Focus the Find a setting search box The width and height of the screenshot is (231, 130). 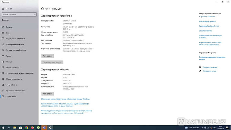(19, 14)
